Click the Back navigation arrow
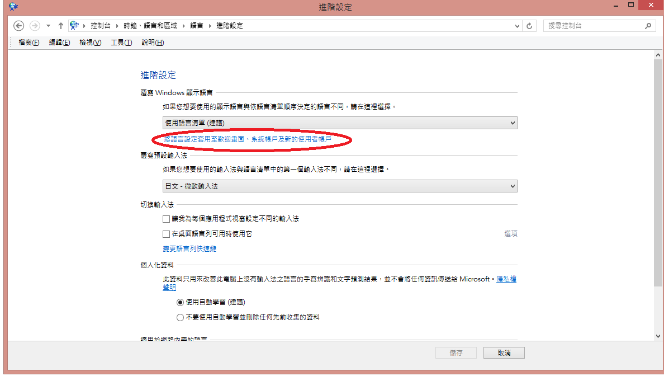 coord(18,26)
